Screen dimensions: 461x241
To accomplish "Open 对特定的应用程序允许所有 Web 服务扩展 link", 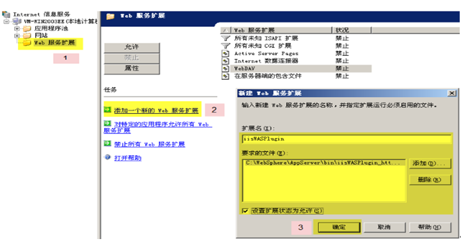I will 158,127.
